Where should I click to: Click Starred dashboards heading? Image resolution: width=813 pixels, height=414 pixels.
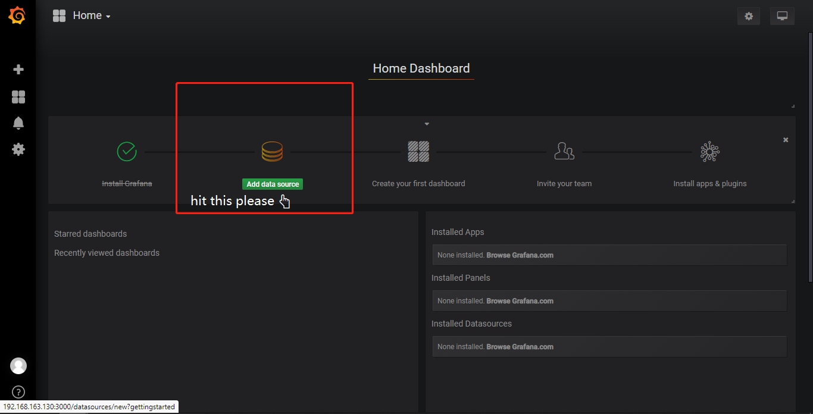click(x=90, y=234)
